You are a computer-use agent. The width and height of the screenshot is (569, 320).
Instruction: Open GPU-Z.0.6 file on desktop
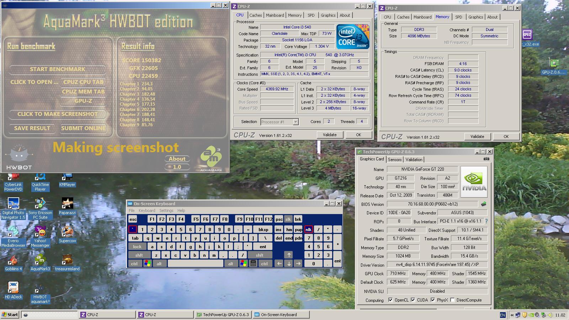[554, 66]
